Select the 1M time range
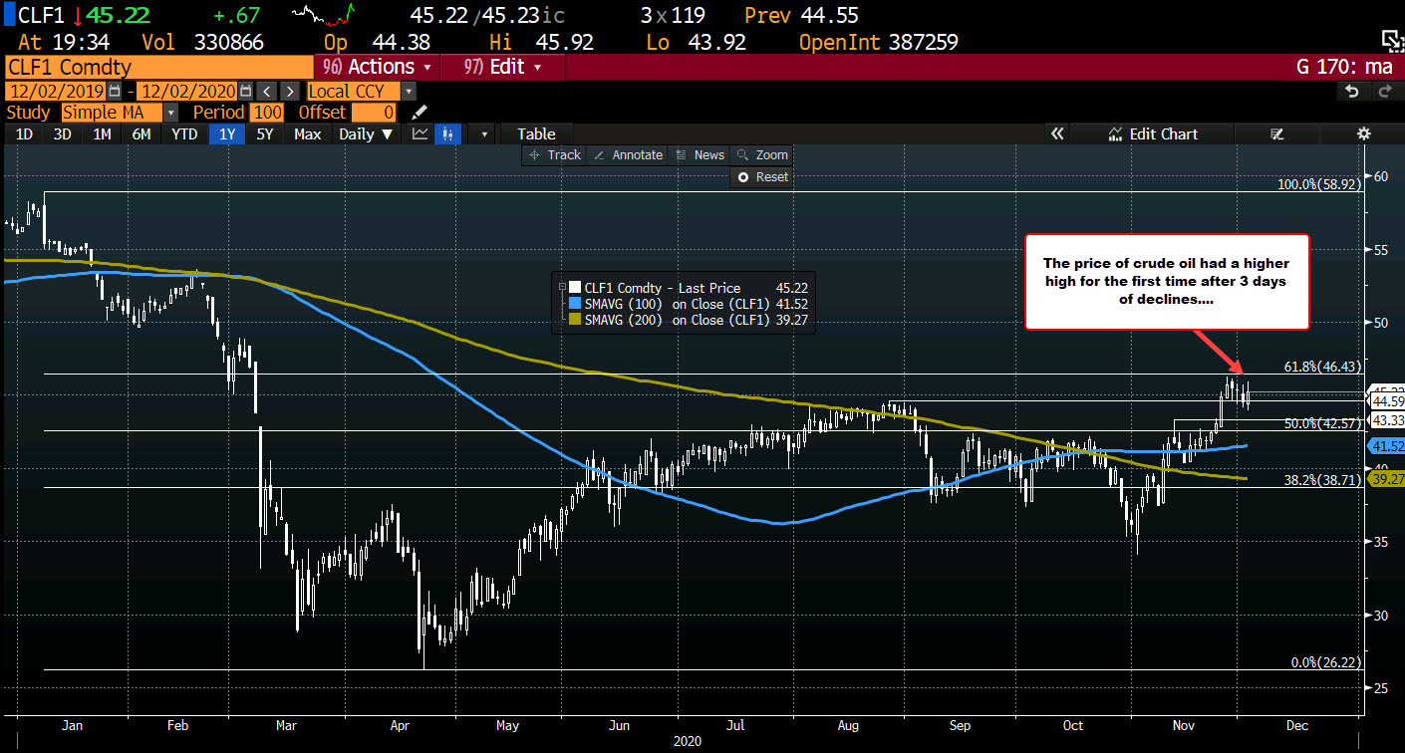Viewport: 1405px width, 753px height. point(102,133)
